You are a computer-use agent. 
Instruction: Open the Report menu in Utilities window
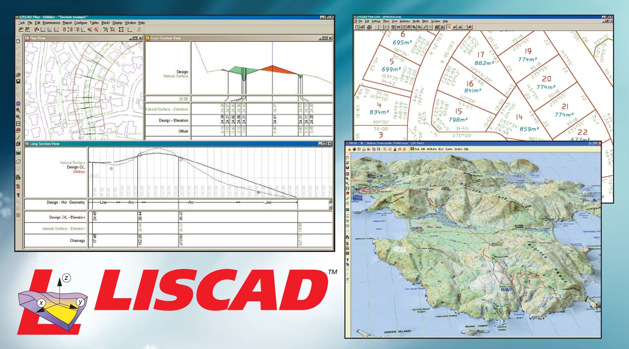coord(67,23)
